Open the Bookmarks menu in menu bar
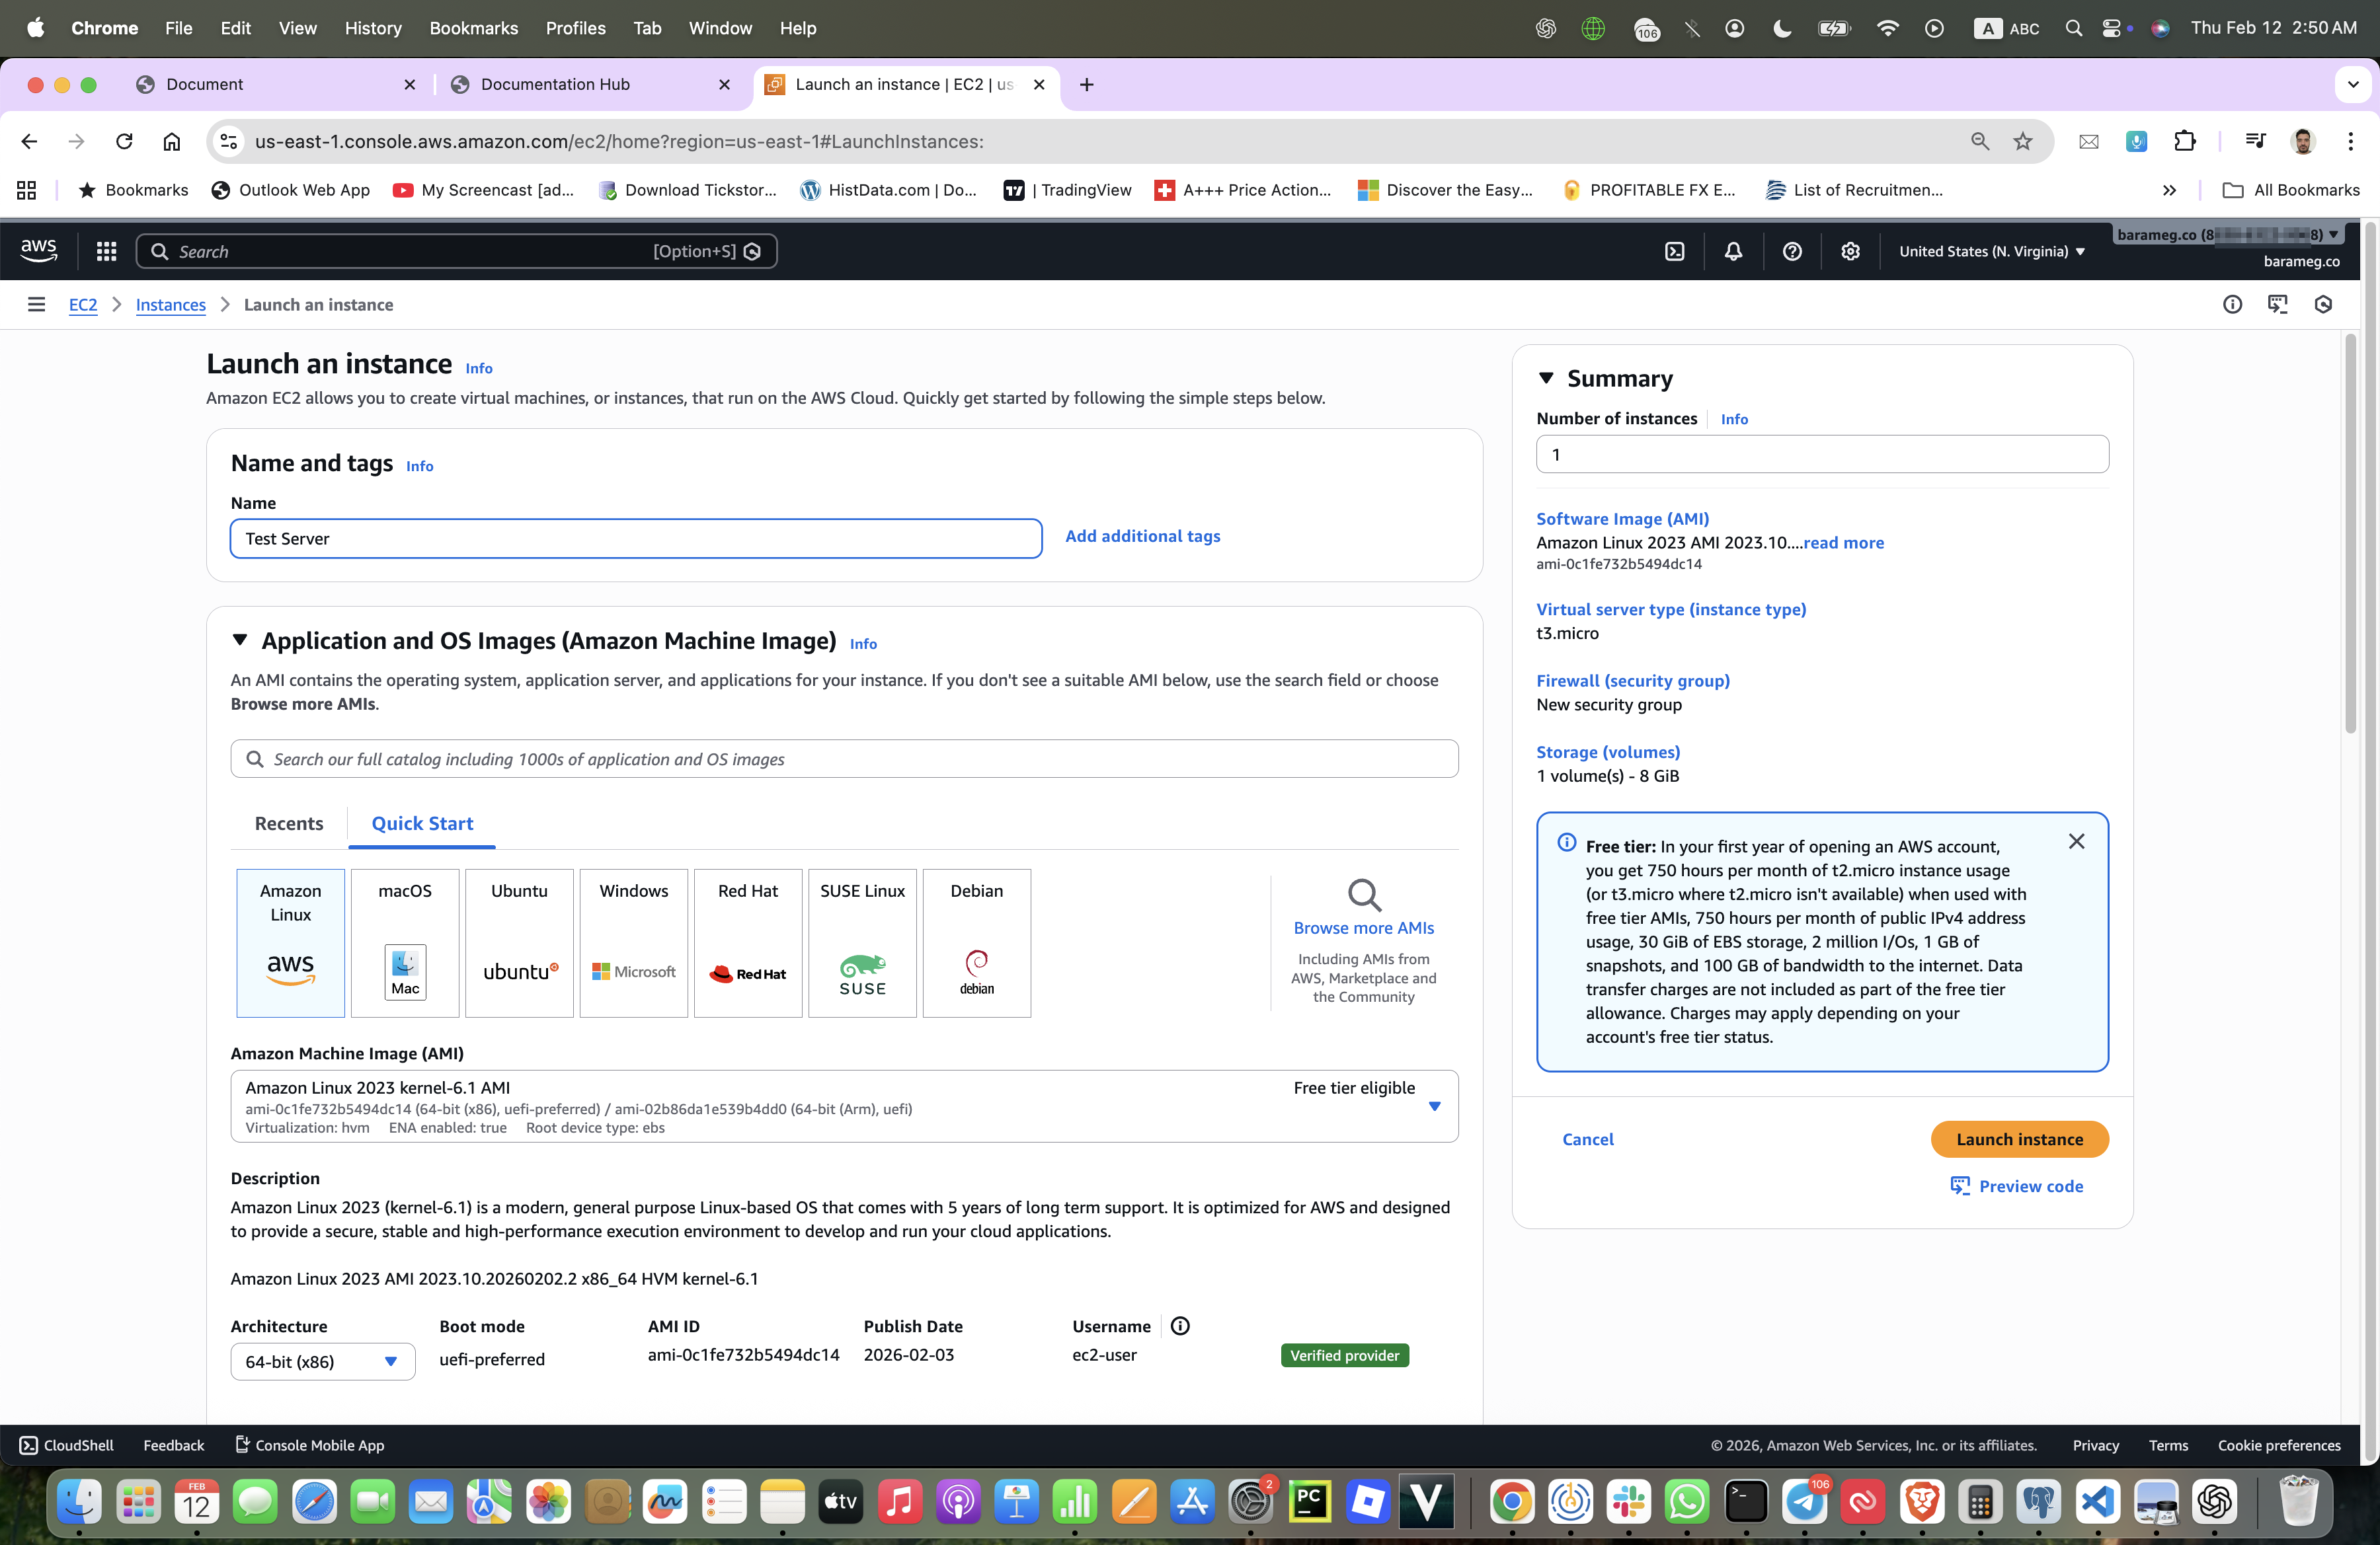Viewport: 2380px width, 1545px height. (x=473, y=28)
